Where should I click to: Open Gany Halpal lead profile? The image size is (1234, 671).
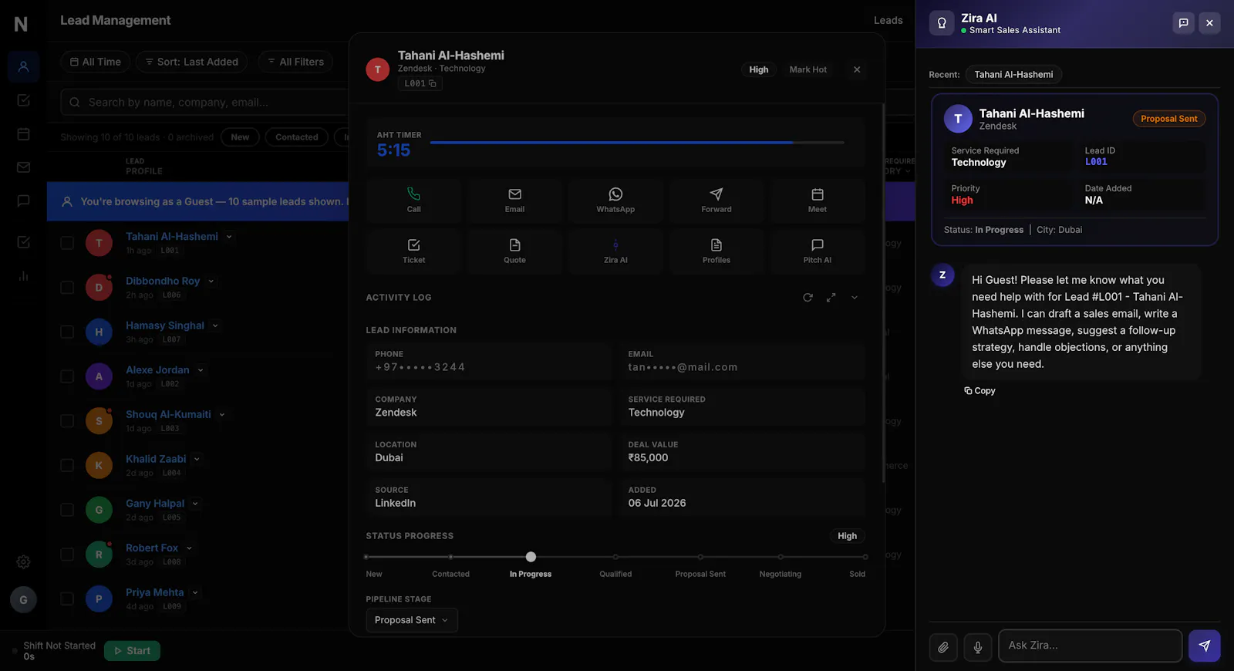click(x=155, y=504)
